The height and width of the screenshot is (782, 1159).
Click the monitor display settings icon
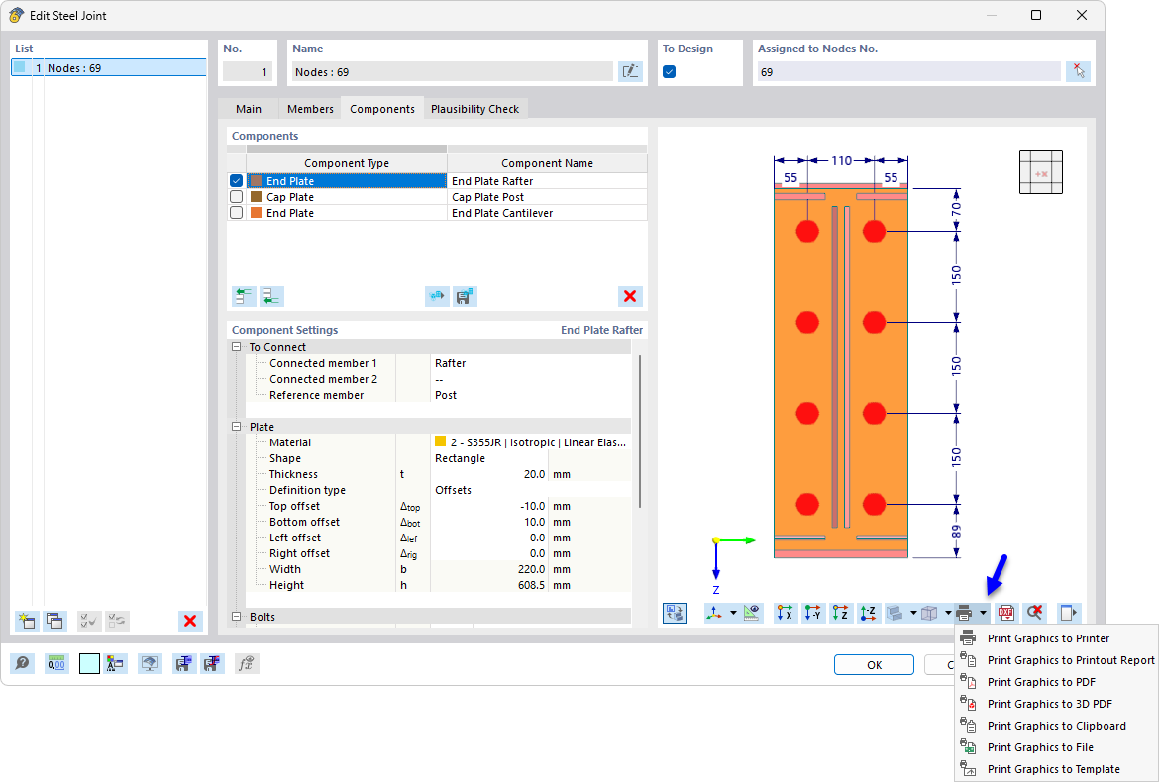150,663
